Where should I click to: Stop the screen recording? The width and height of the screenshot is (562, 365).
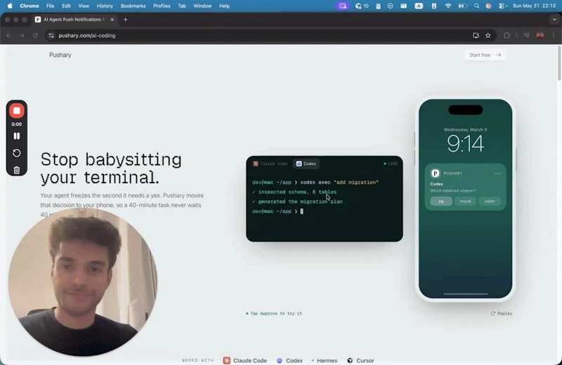(16, 111)
